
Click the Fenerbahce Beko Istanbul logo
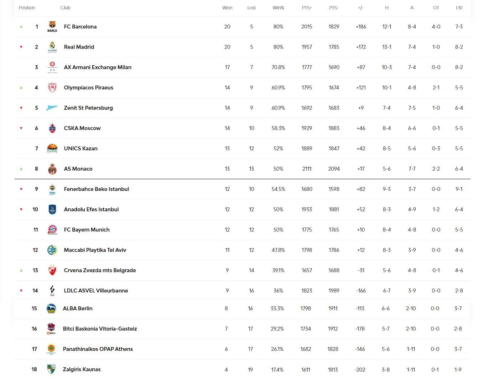tap(52, 189)
